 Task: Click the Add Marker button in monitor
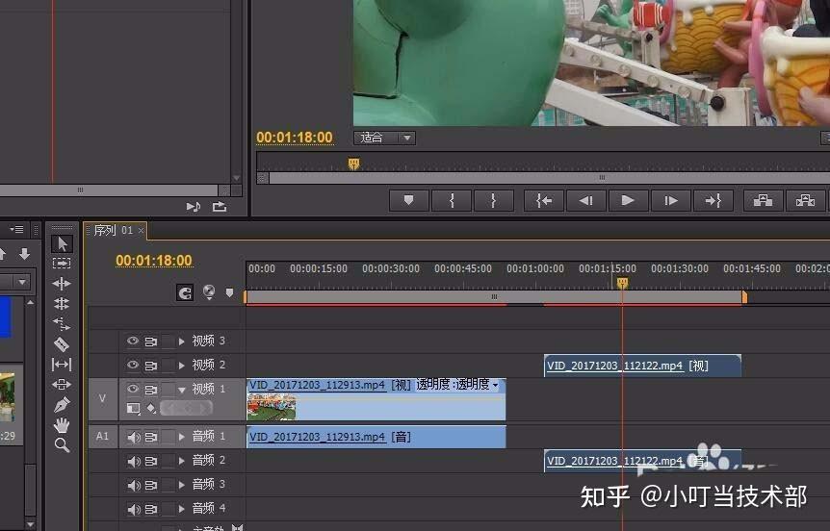click(408, 200)
